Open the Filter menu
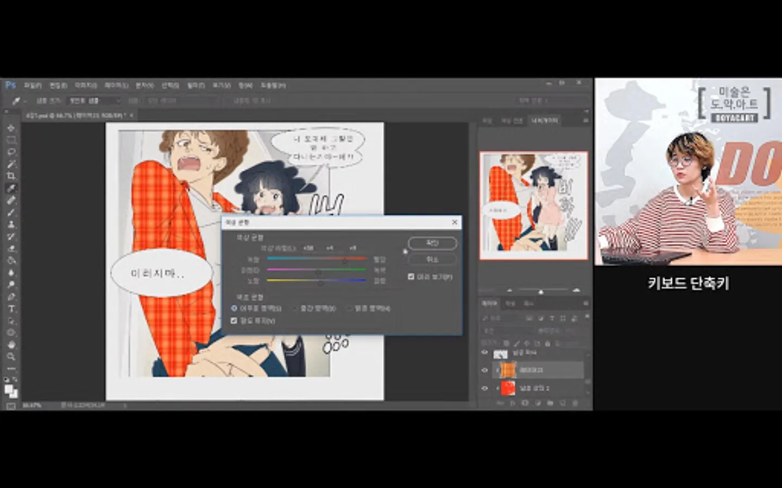782x488 pixels. [195, 85]
